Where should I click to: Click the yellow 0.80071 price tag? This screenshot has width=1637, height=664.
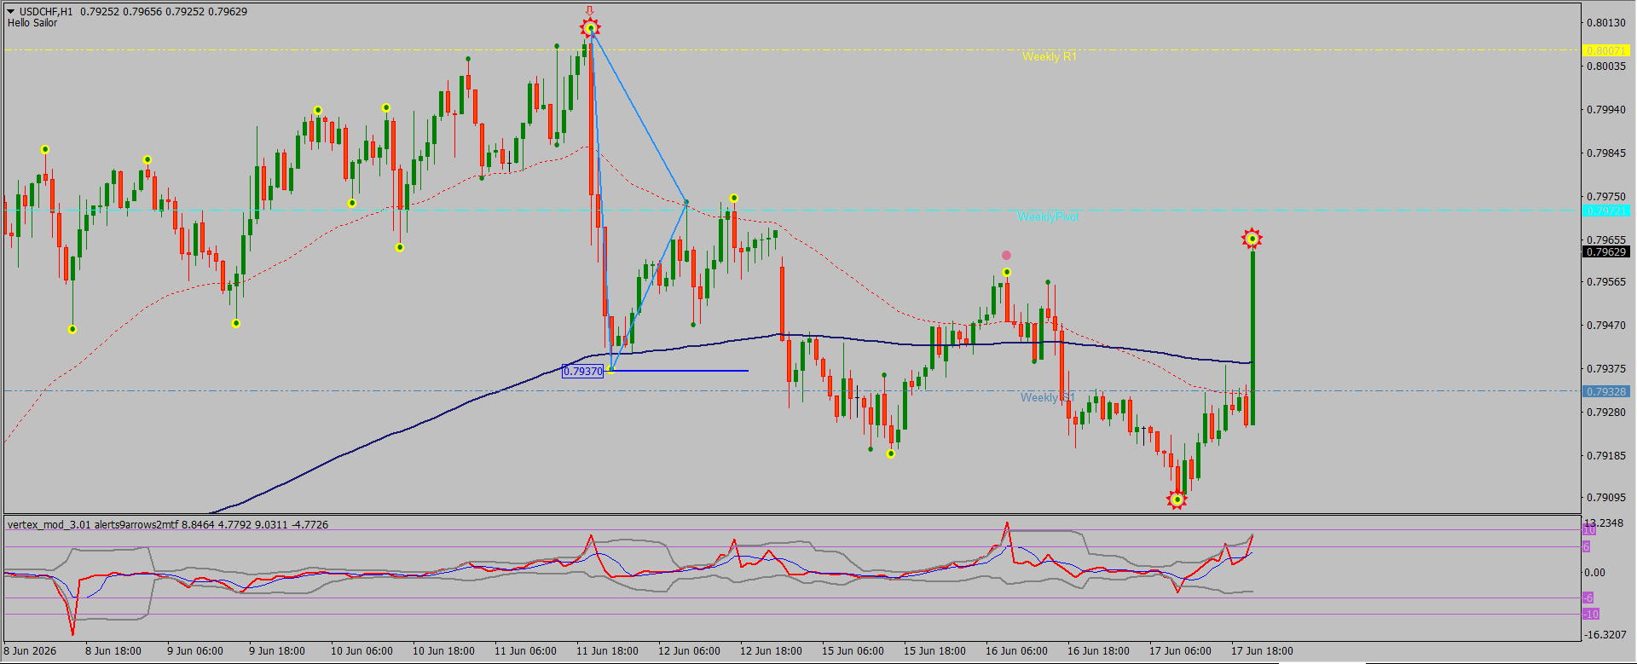(1605, 50)
